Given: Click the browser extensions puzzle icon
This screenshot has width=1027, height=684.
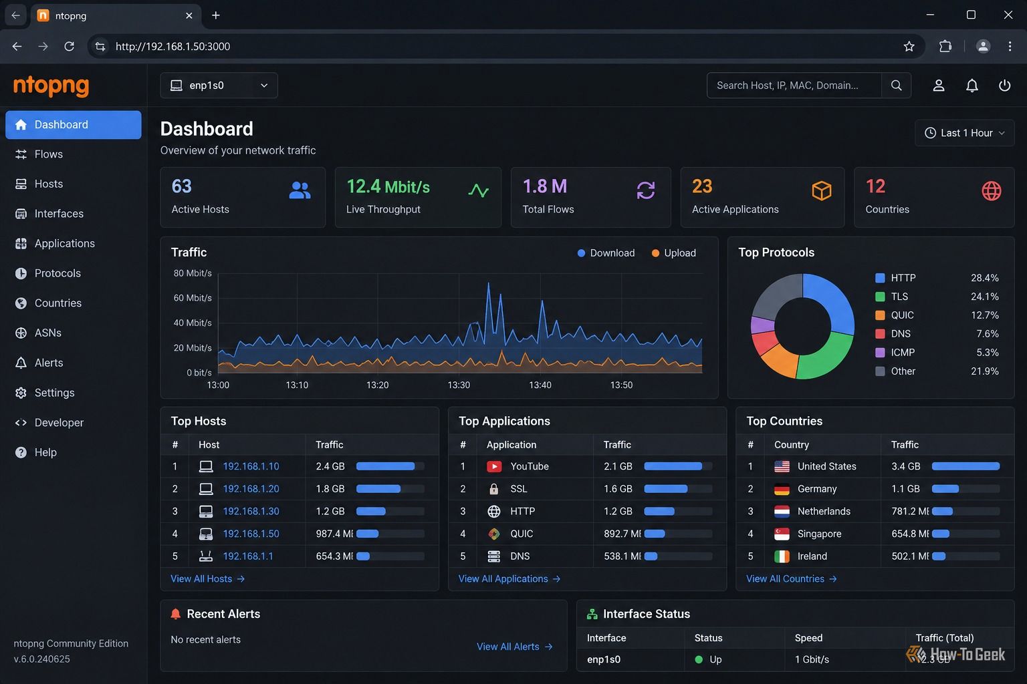Looking at the screenshot, I should pyautogui.click(x=945, y=46).
